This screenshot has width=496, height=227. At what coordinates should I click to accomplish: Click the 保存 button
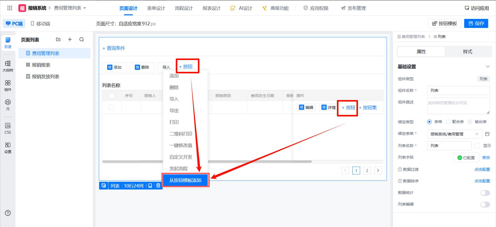pyautogui.click(x=476, y=24)
